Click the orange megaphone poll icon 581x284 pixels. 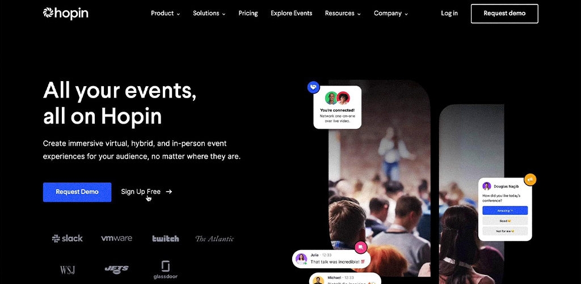[531, 180]
